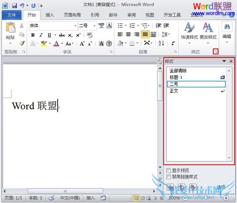The image size is (237, 203).
Task: Enable the 显示预览 checkbox
Action: (169, 171)
